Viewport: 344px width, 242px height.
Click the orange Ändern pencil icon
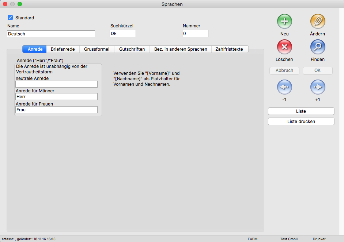[317, 22]
